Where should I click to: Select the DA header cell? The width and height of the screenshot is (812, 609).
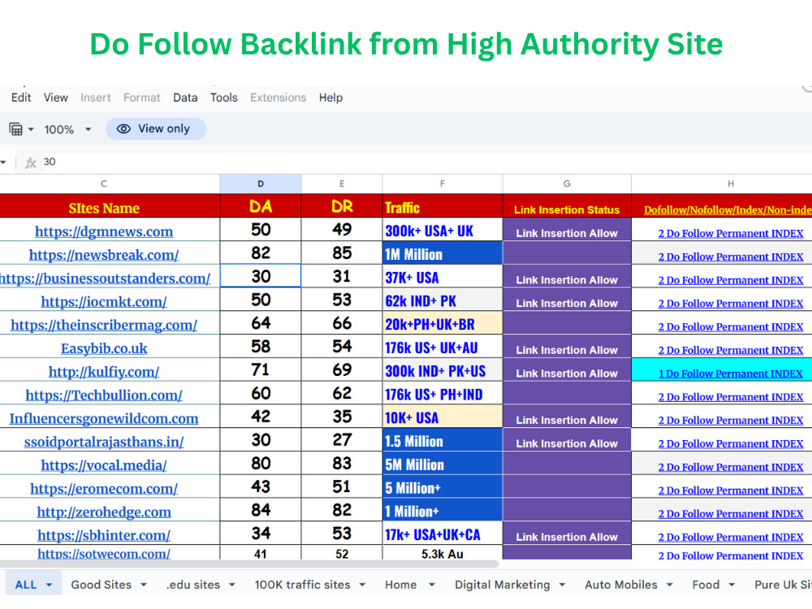tap(261, 206)
